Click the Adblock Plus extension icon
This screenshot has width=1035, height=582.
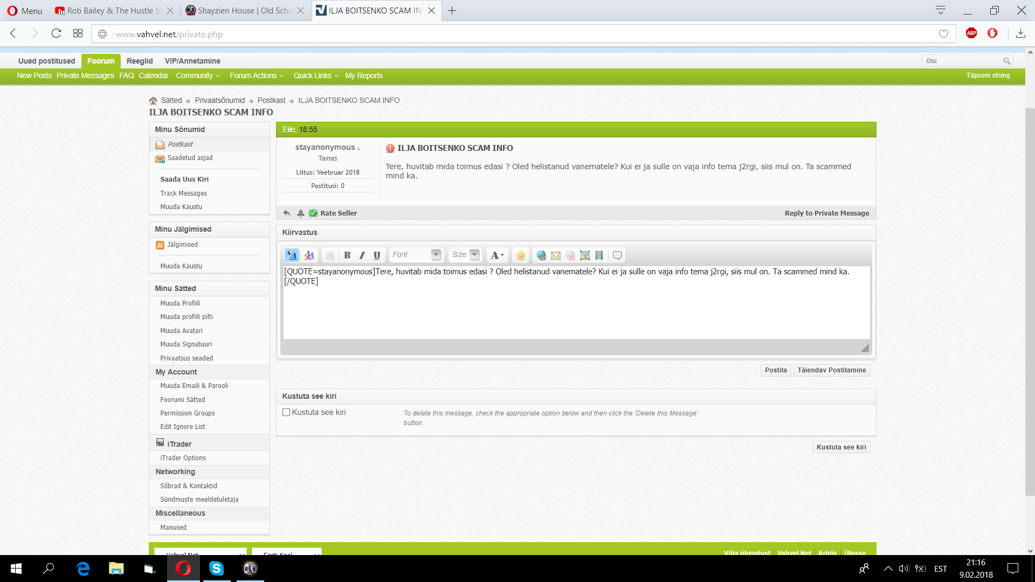pyautogui.click(x=971, y=33)
